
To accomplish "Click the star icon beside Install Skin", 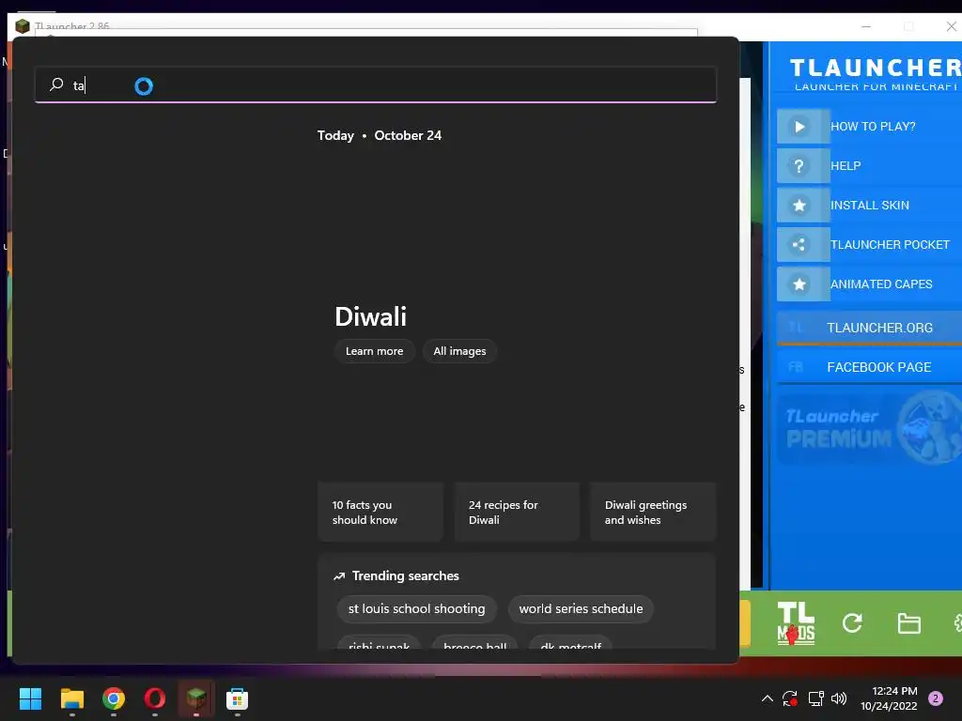I will [x=799, y=206].
